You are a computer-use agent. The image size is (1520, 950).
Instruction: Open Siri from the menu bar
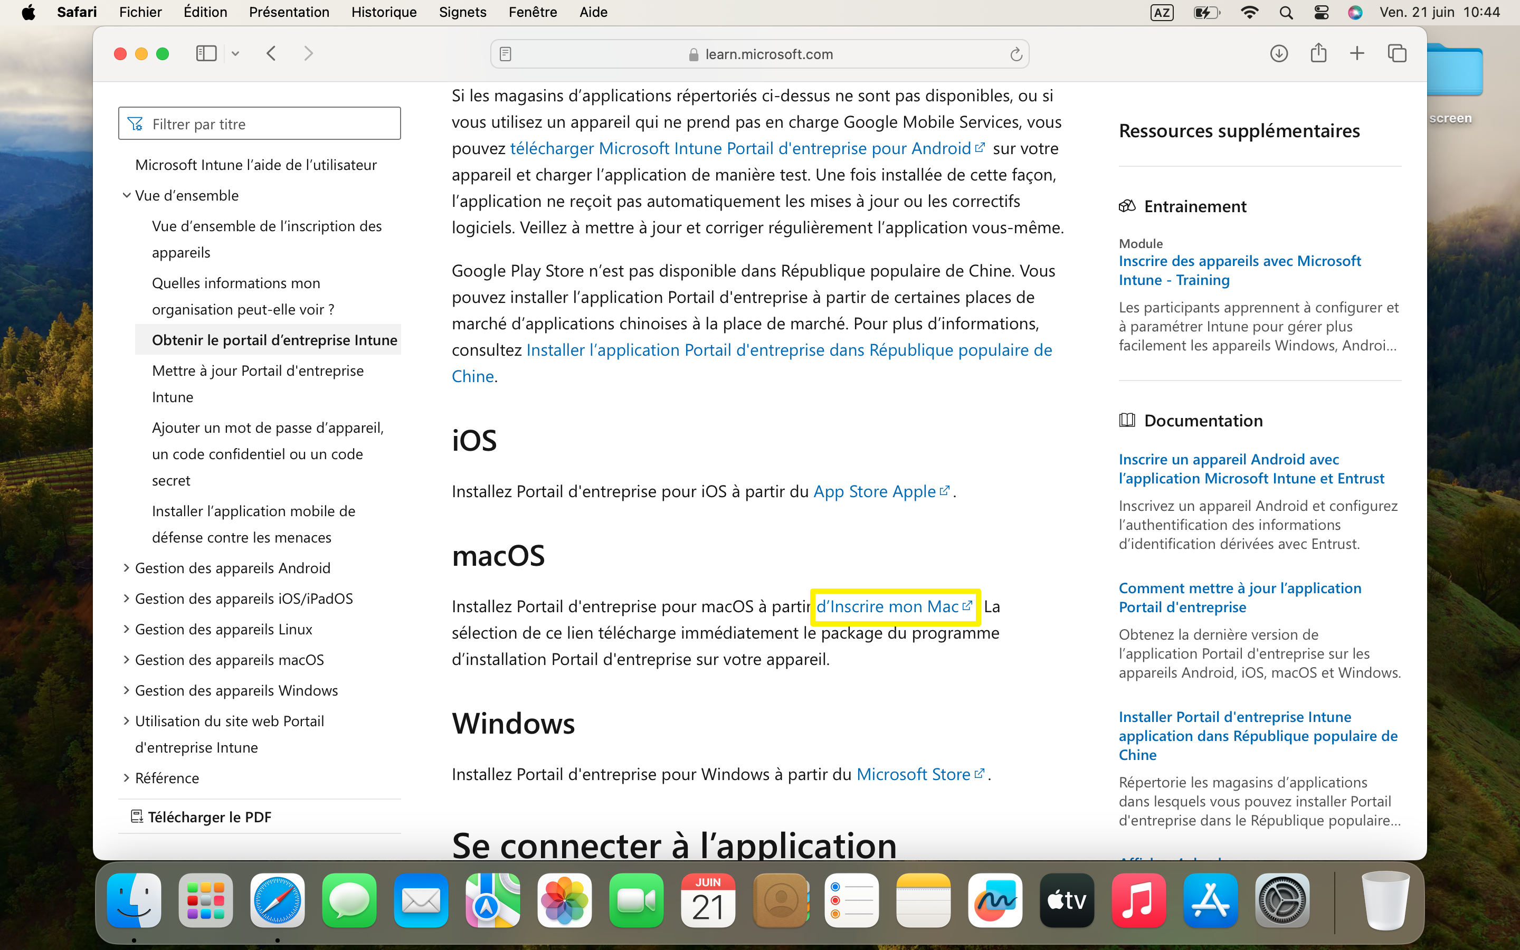pos(1355,13)
